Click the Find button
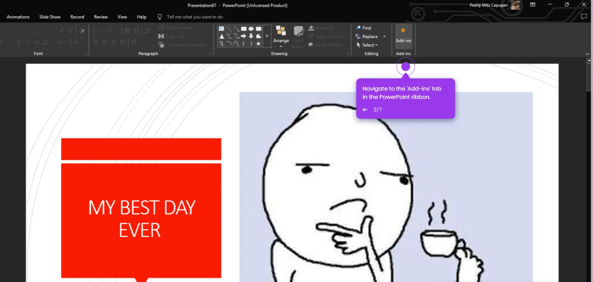The image size is (593, 282). click(363, 28)
